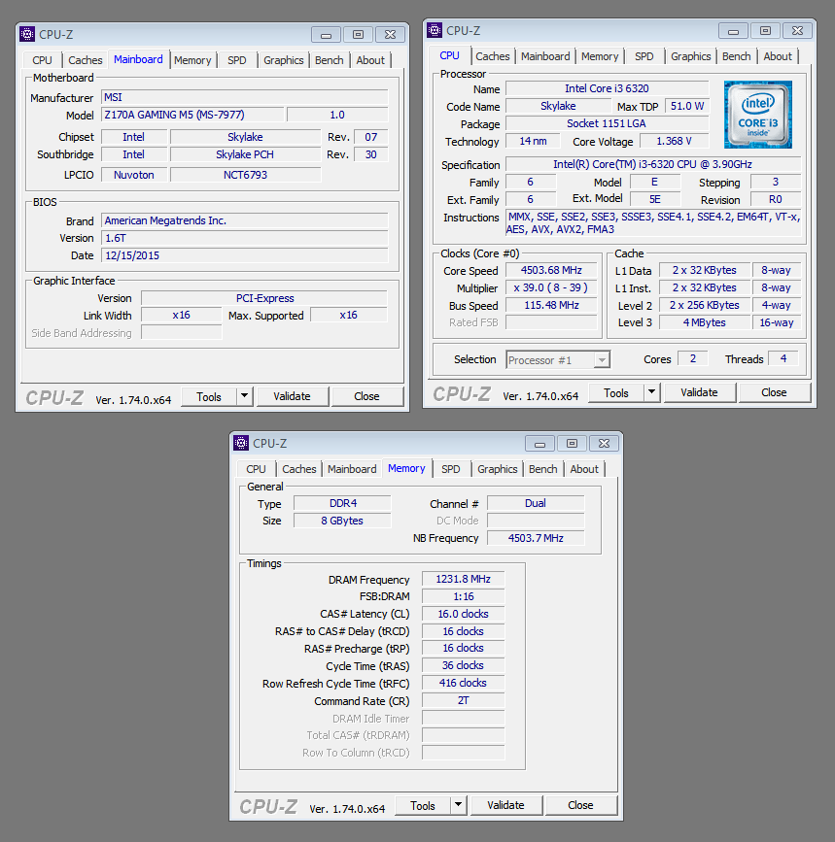Viewport: 835px width, 842px height.
Task: Open Tools dropdown arrow in Memory window
Action: (459, 805)
